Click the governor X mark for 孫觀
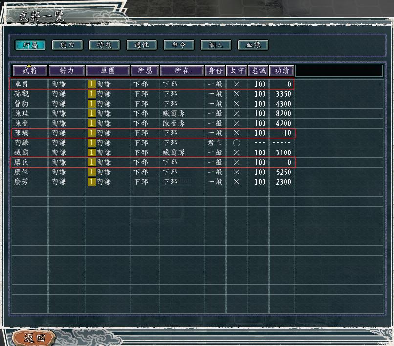This screenshot has width=394, height=346. coord(237,94)
